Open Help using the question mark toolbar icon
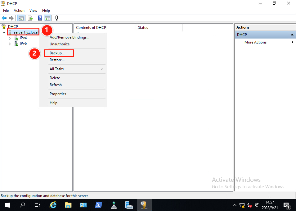Screen dimensions: 296x211 click(40, 18)
